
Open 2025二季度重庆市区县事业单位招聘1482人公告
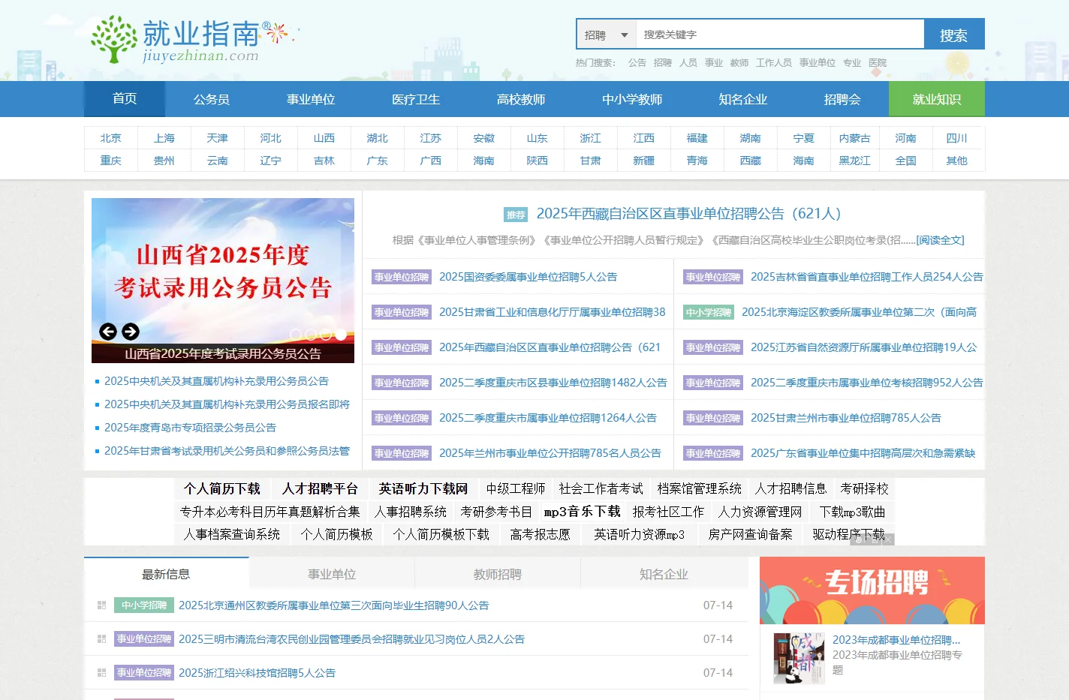click(x=553, y=383)
